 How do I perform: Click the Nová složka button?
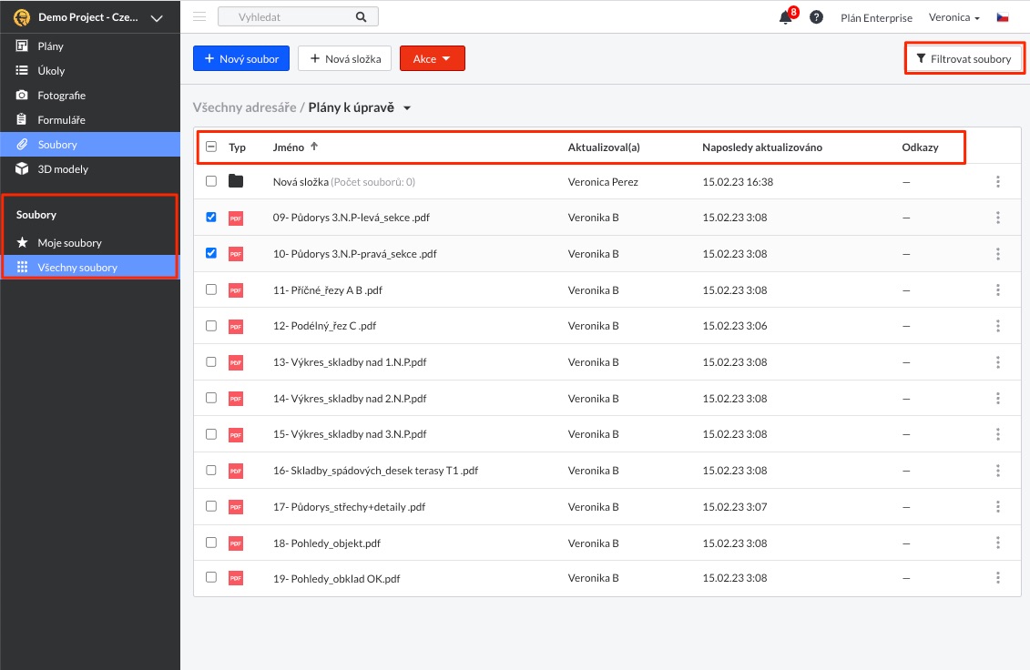point(345,58)
